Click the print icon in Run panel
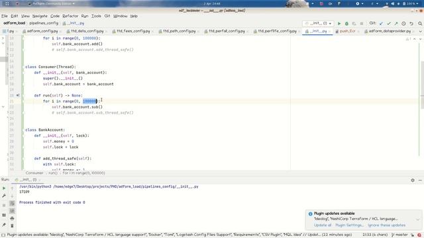Image resolution: width=424 pixels, height=238 pixels. coord(12,218)
